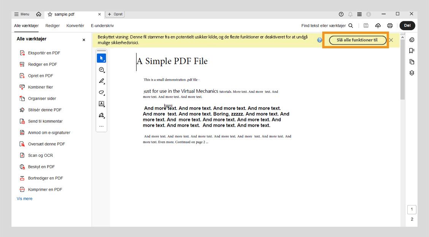The image size is (429, 237).
Task: Switch to Alle værktøjer tab
Action: pyautogui.click(x=26, y=26)
